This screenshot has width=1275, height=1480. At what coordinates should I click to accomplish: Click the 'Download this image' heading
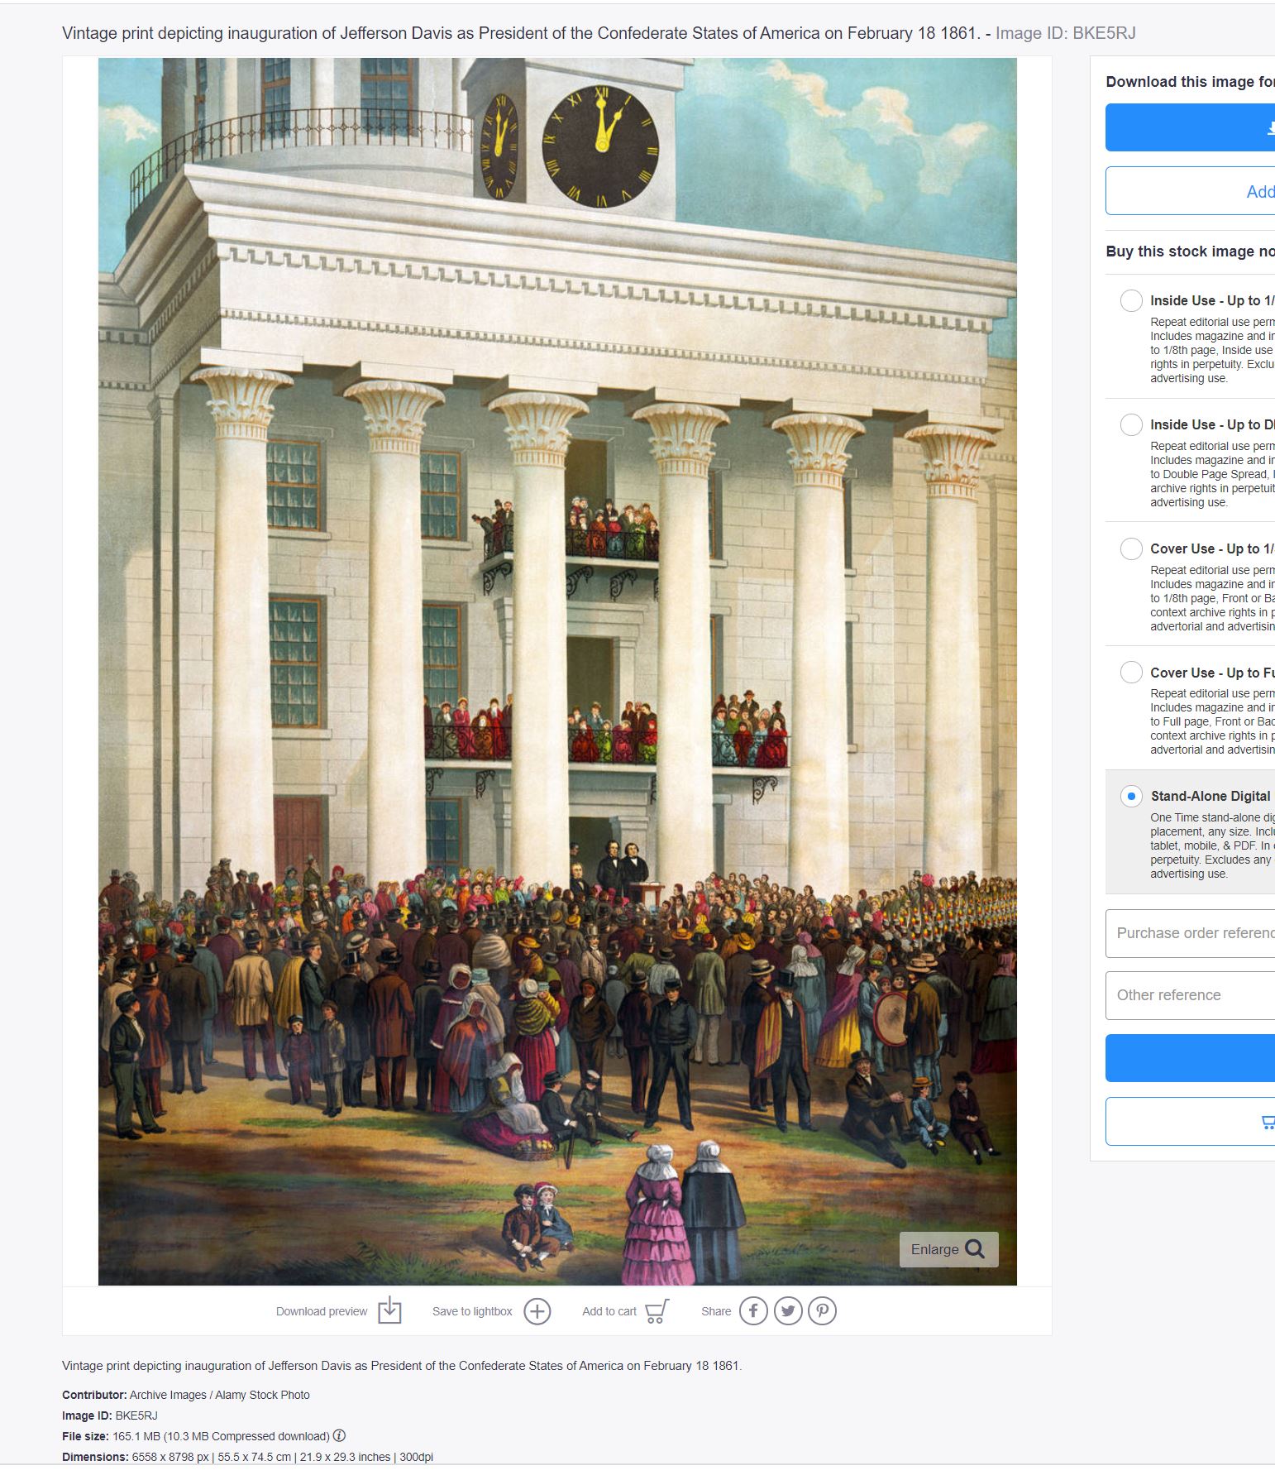pos(1190,82)
